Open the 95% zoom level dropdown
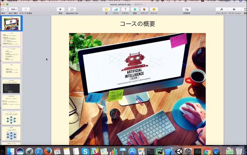The height and width of the screenshot is (155, 247). point(13,10)
